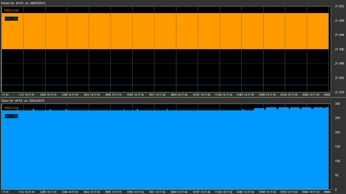The image size is (346, 194).
Task: Click '11330 14:17:42' under the Prices chart
Action: (223, 95)
